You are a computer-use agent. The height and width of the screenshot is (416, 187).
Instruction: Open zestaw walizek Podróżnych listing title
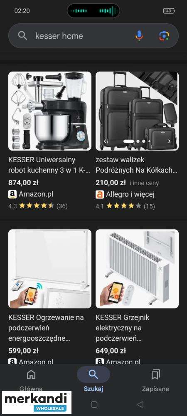click(136, 165)
